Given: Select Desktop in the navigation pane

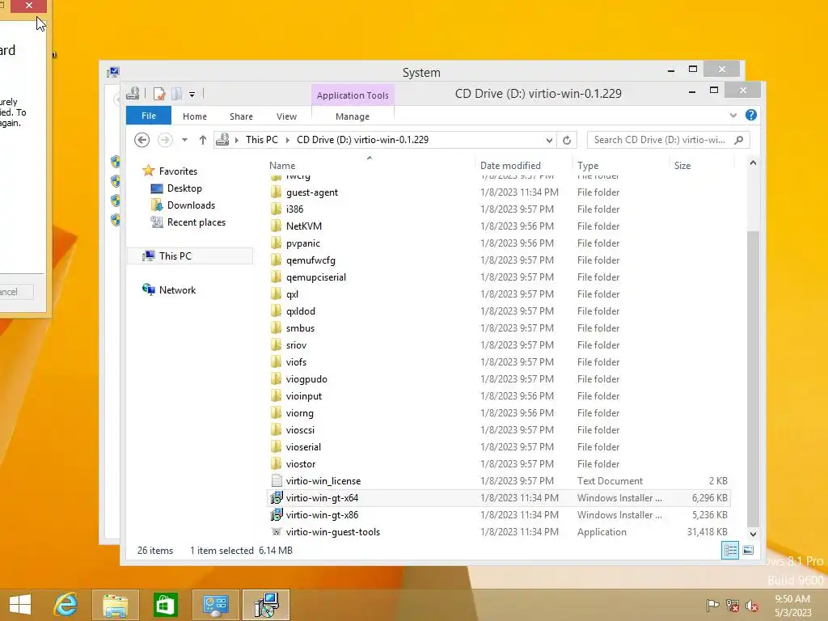Looking at the screenshot, I should point(184,188).
